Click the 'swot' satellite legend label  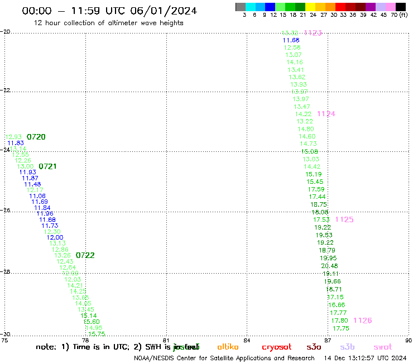pyautogui.click(x=383, y=347)
